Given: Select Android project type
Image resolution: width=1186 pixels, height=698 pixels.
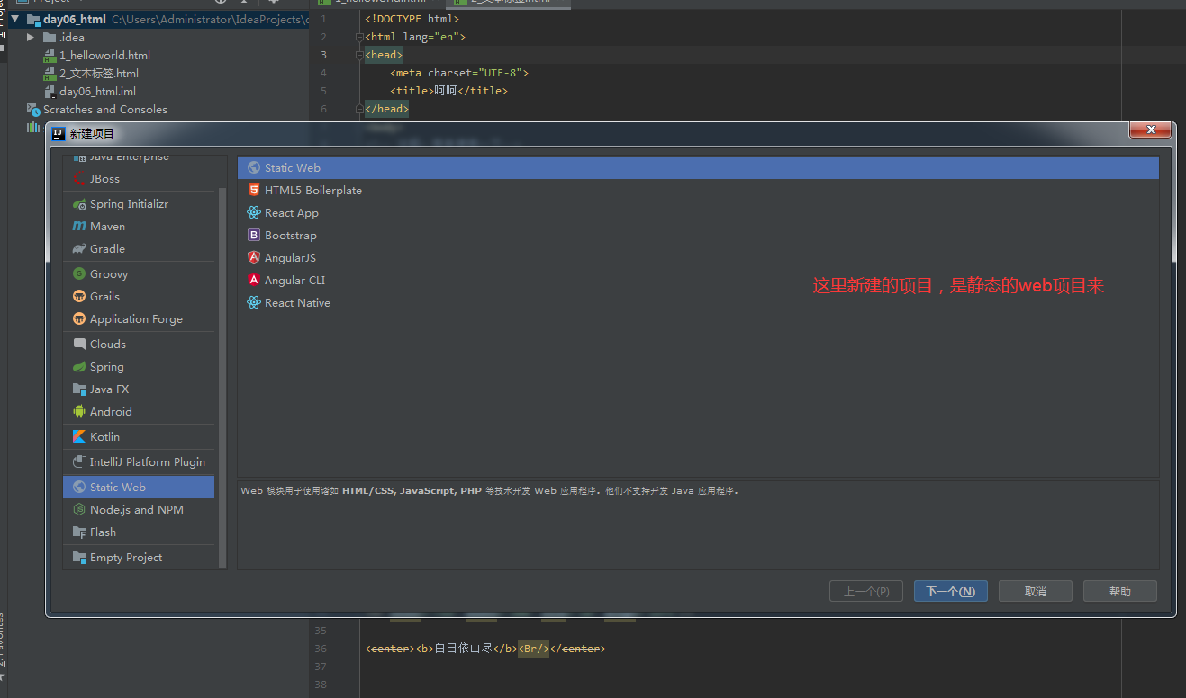Looking at the screenshot, I should coord(139,412).
